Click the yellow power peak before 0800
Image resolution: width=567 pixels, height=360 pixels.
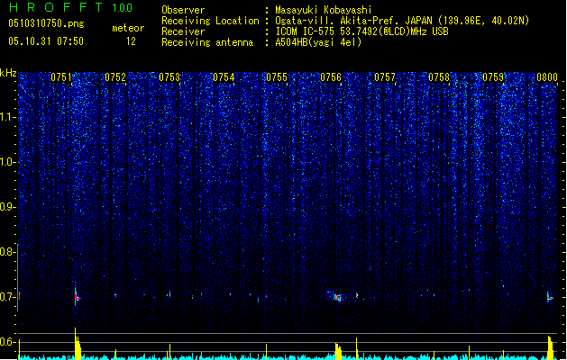[x=551, y=347]
